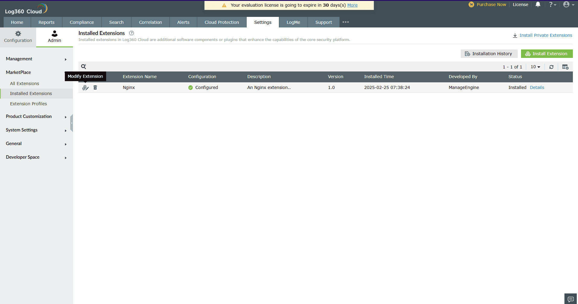This screenshot has height=304, width=578.
Task: Click the Configuration column header
Action: (202, 77)
